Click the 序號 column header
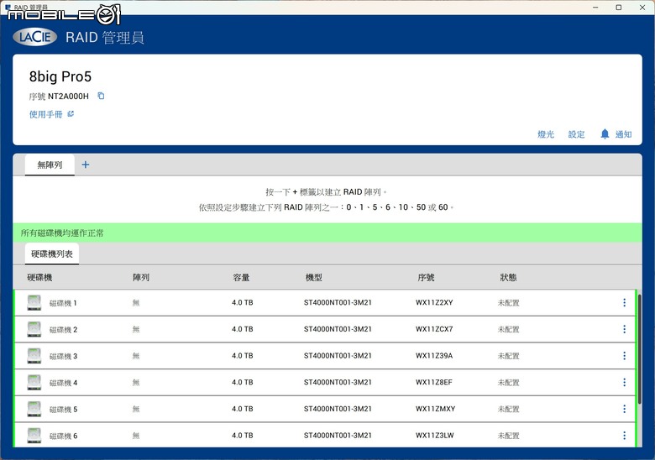This screenshot has height=460, width=655. pos(426,278)
